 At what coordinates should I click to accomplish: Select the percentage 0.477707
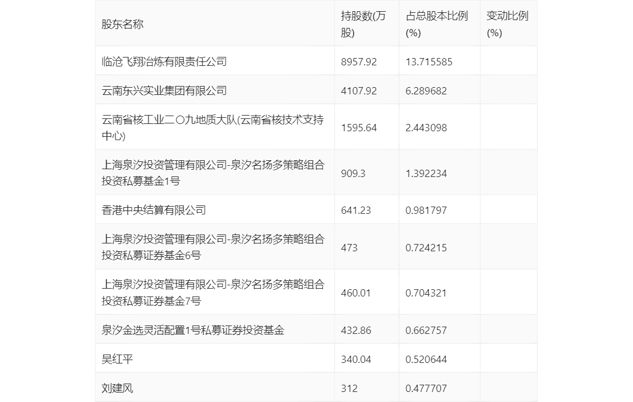click(426, 389)
